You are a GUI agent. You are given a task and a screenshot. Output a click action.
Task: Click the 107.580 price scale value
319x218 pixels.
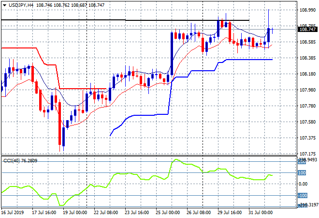307,122
